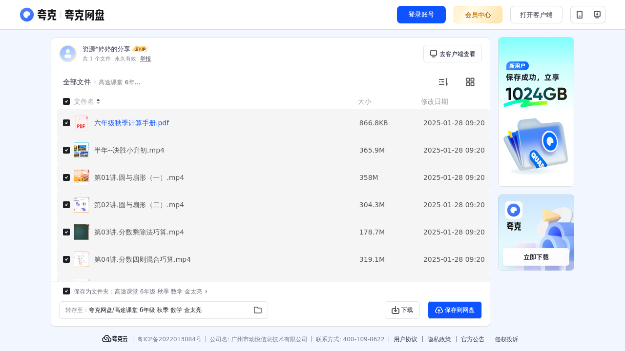625x351 pixels.
Task: Uncheck the checkbox for 半年--决胜小升初.mp4
Action: 66,150
